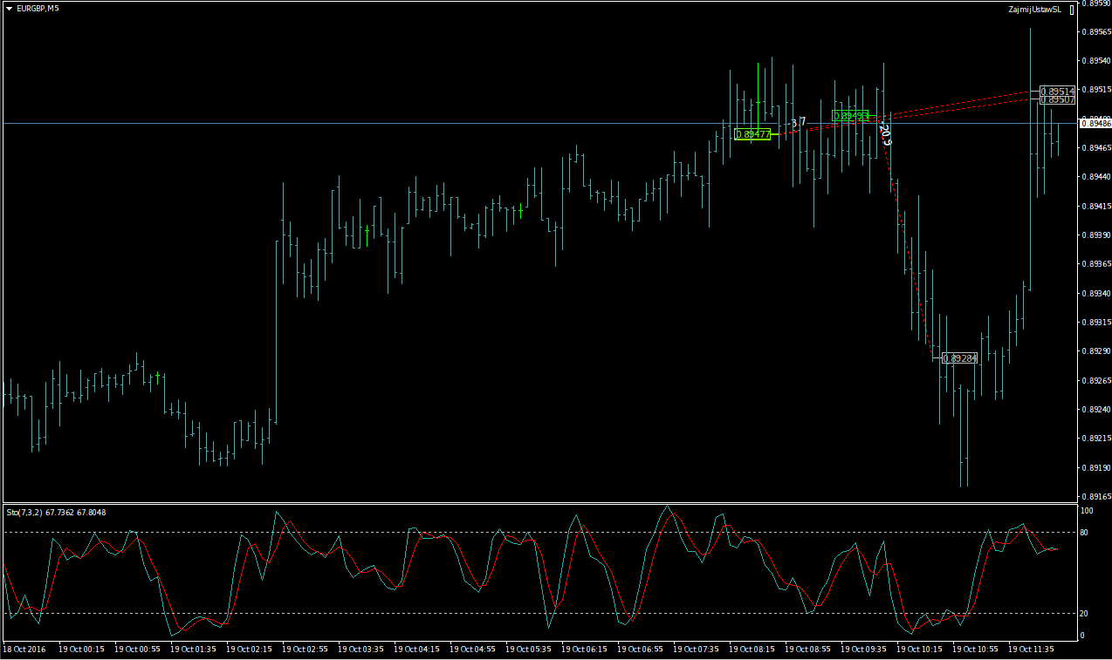Click the 0.89514 price tag
This screenshot has height=660, width=1112.
1060,91
